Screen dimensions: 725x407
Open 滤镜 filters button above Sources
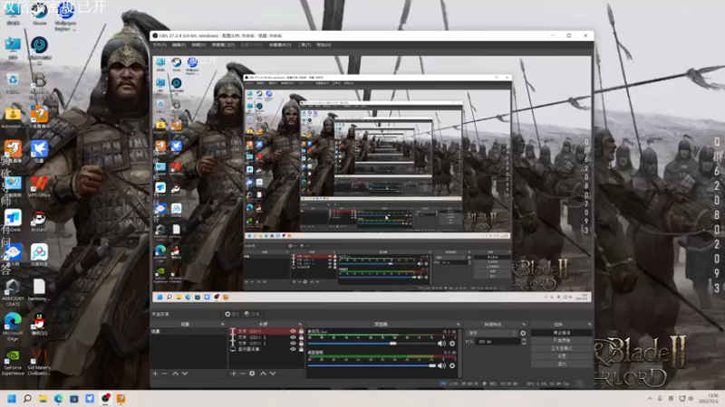coord(252,314)
